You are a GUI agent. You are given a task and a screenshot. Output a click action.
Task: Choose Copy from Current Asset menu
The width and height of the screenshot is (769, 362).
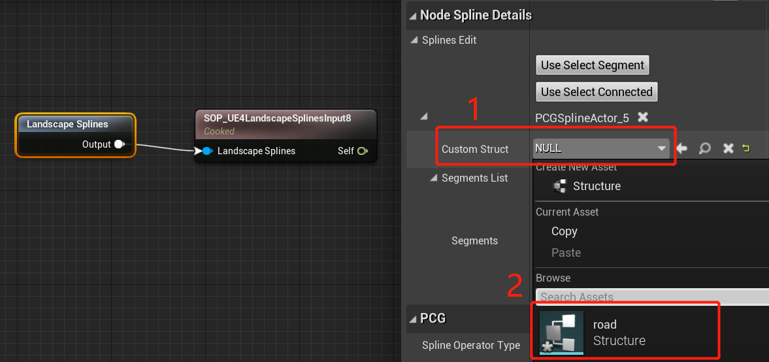pyautogui.click(x=564, y=231)
